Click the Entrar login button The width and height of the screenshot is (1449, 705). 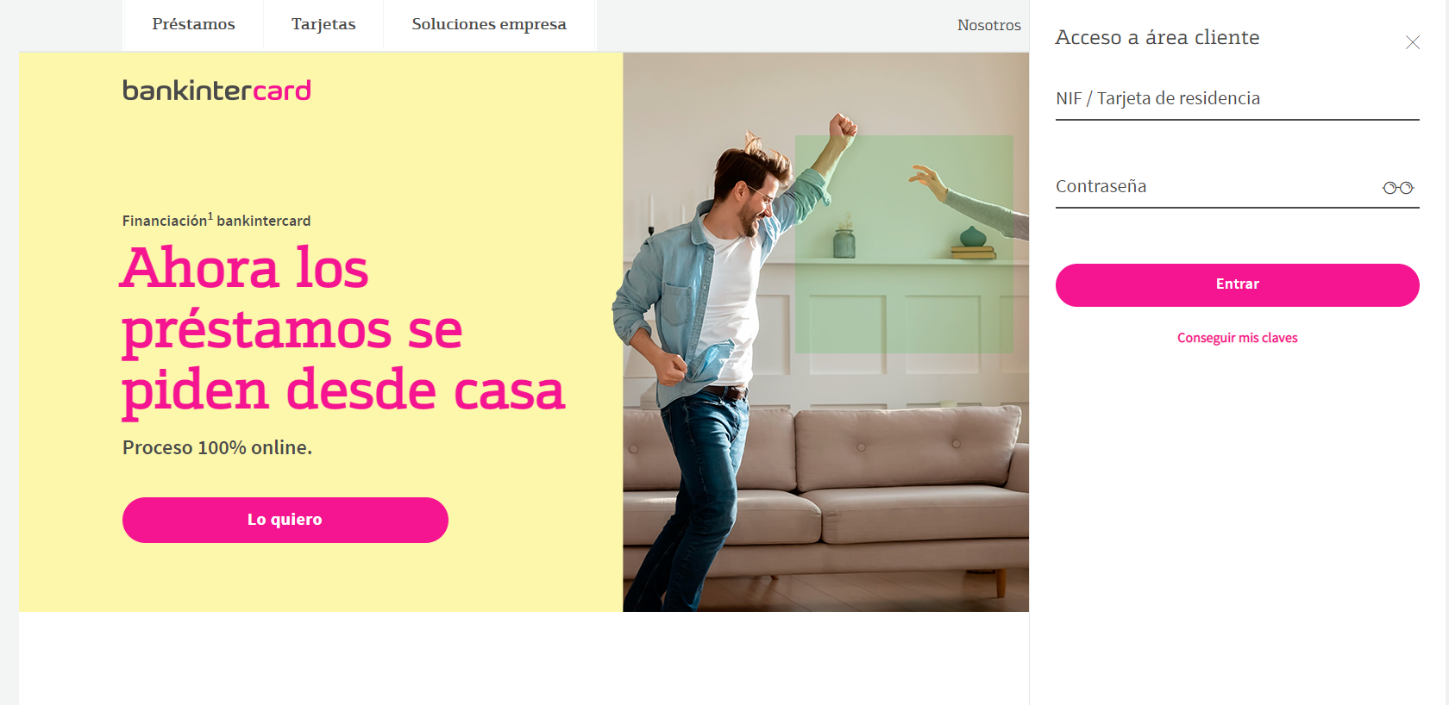coord(1237,284)
